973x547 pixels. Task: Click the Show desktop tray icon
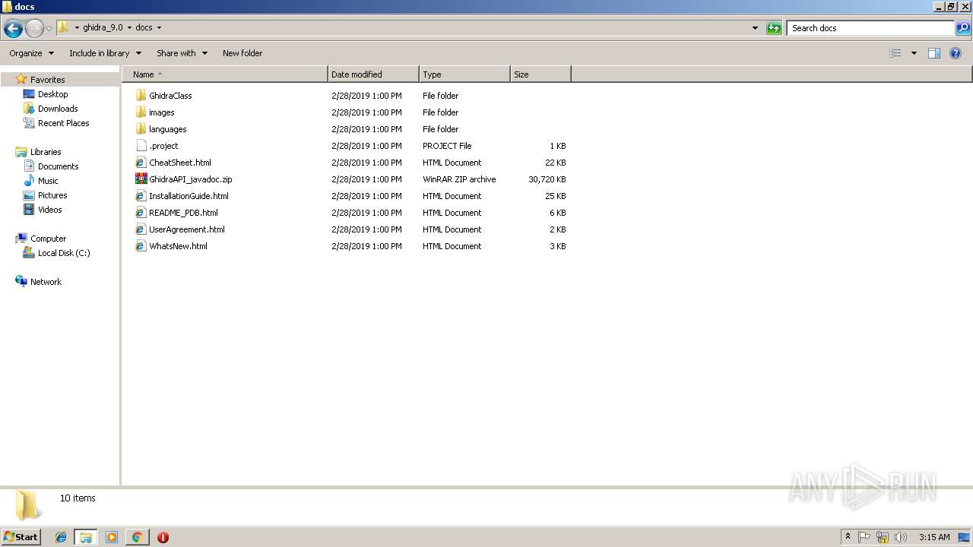[964, 537]
